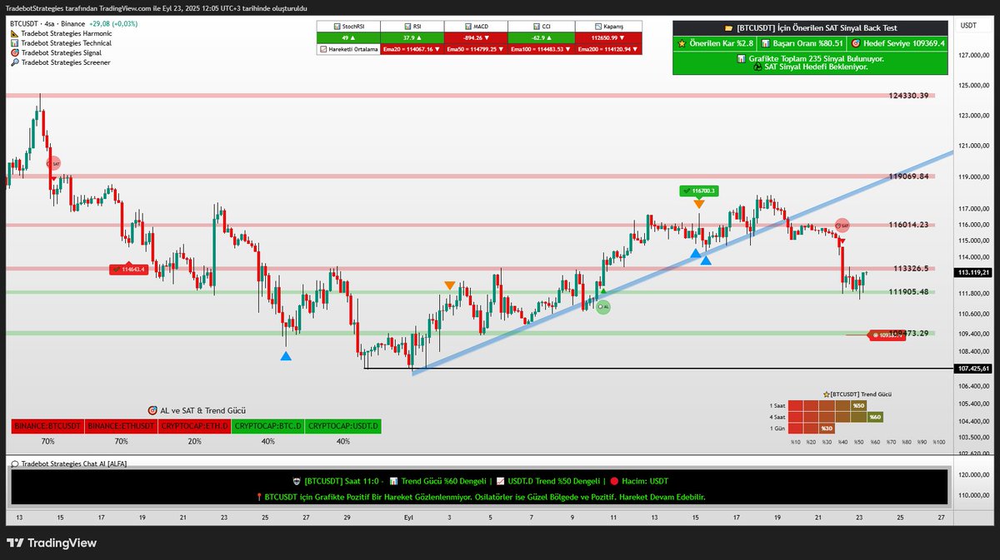Click the Tradebot Strategies Signal target icon
Viewport: 1000px width, 560px height.
click(15, 52)
